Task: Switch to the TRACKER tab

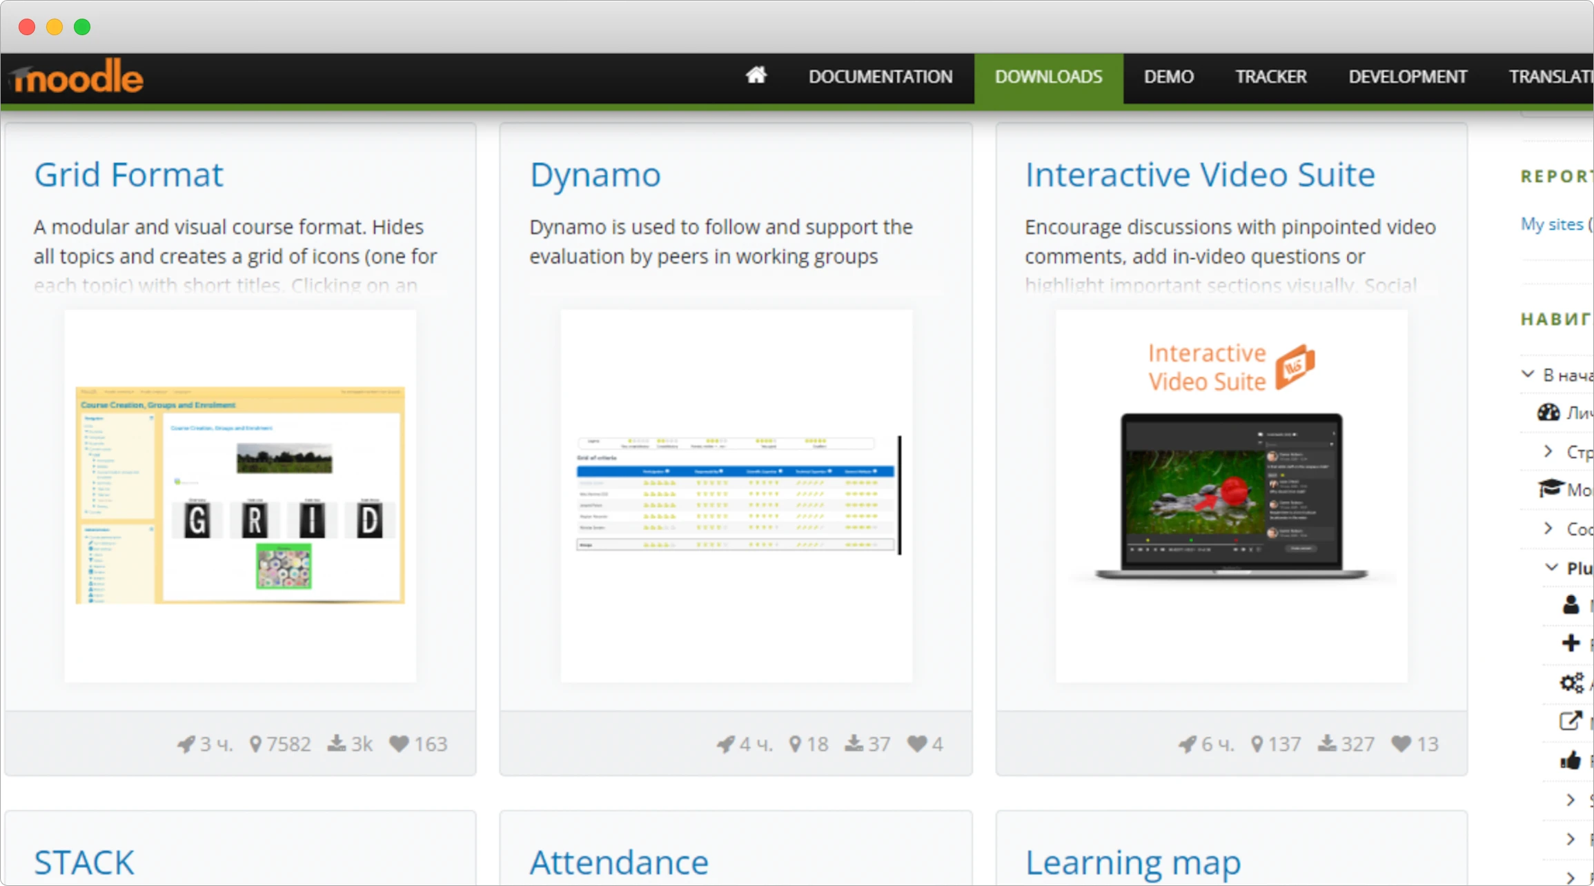Action: click(x=1270, y=77)
